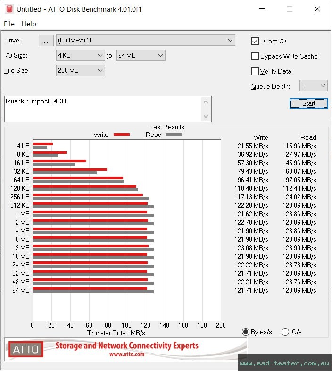This screenshot has width=332, height=371.
Task: Click the drive browse (...) button
Action: 46,41
